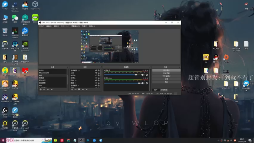Viewport: 254px width, 143px height.
Task: Enable 工作室模式 button
Action: pos(166,76)
